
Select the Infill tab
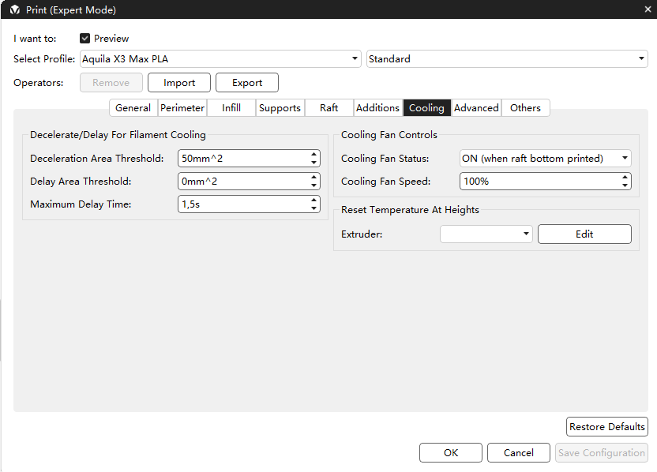pos(231,108)
